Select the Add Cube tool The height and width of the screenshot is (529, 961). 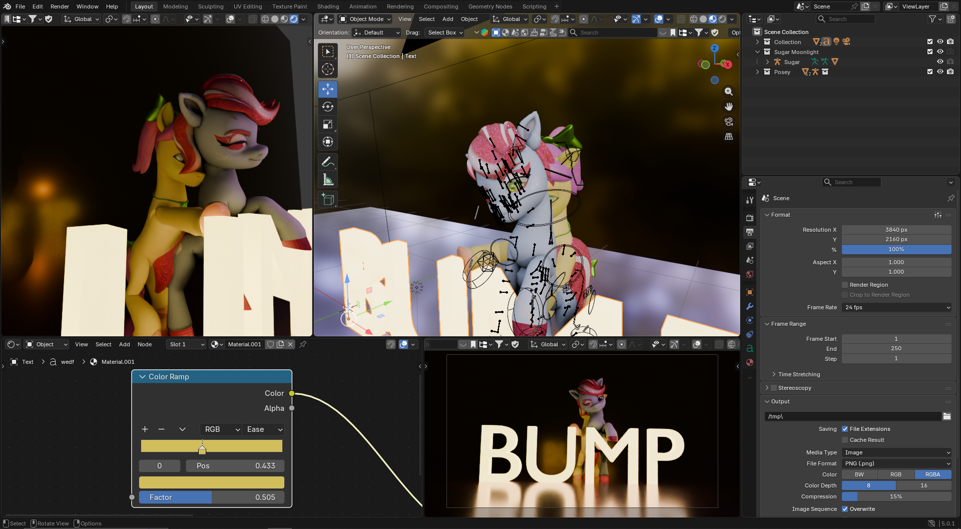[x=328, y=200]
